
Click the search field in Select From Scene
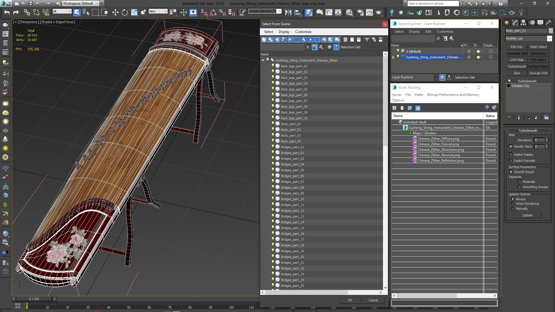point(282,47)
